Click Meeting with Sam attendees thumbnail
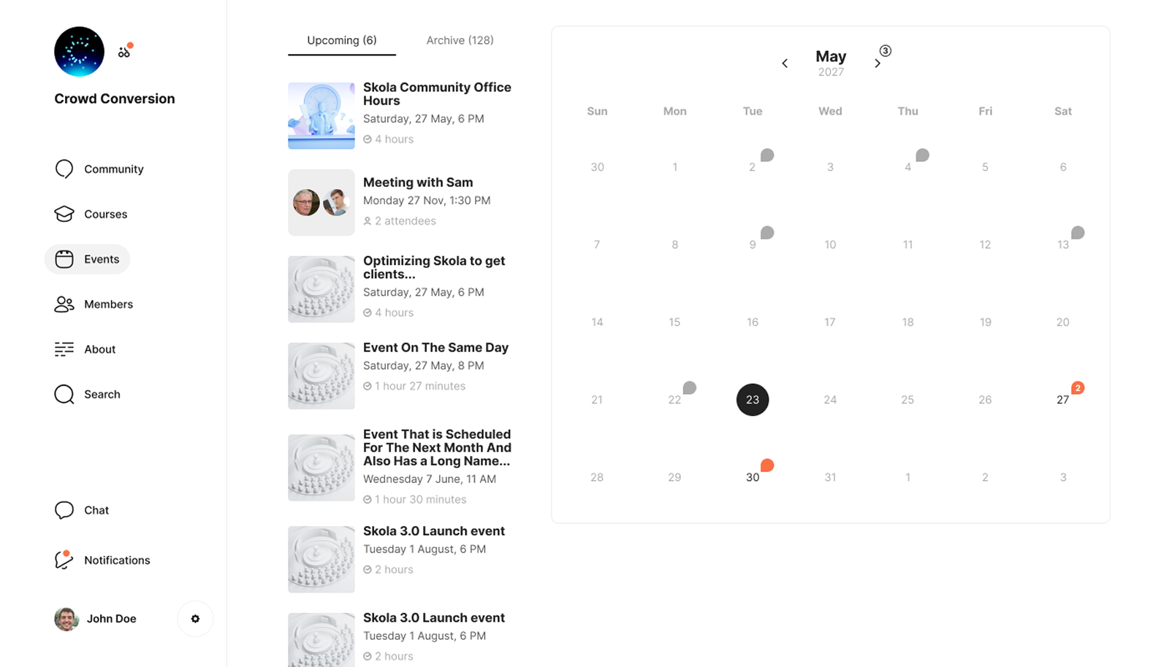The image size is (1169, 667). click(321, 203)
